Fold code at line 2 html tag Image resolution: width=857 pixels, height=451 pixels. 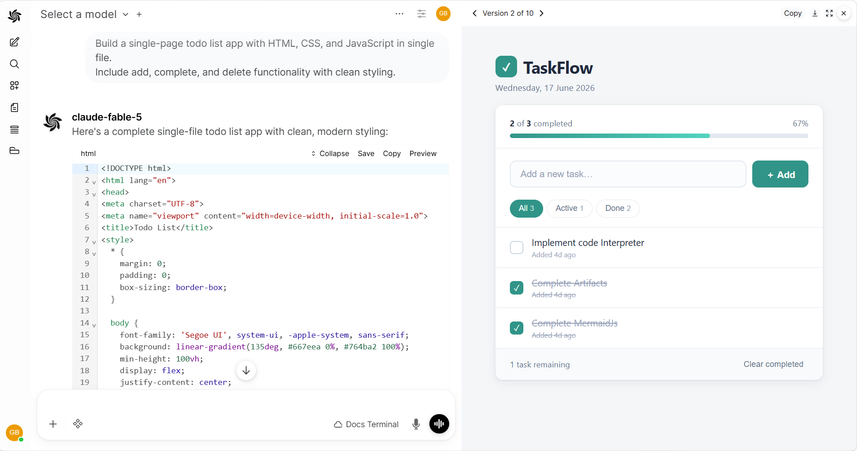(94, 182)
